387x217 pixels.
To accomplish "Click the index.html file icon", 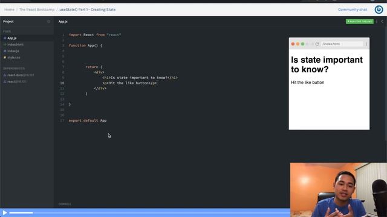I will (x=5, y=45).
